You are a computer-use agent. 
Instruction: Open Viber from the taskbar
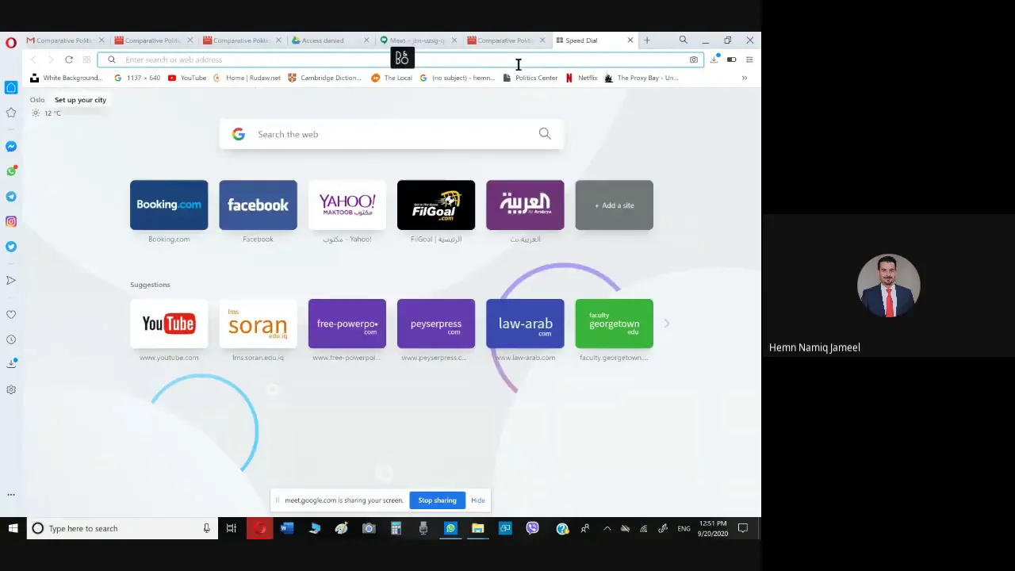click(532, 528)
